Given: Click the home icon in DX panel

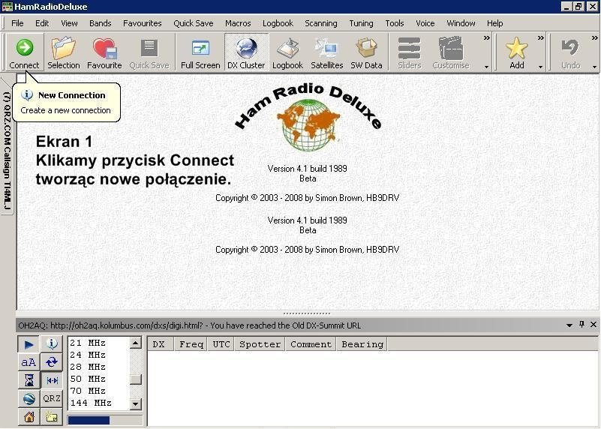Looking at the screenshot, I should click(29, 417).
